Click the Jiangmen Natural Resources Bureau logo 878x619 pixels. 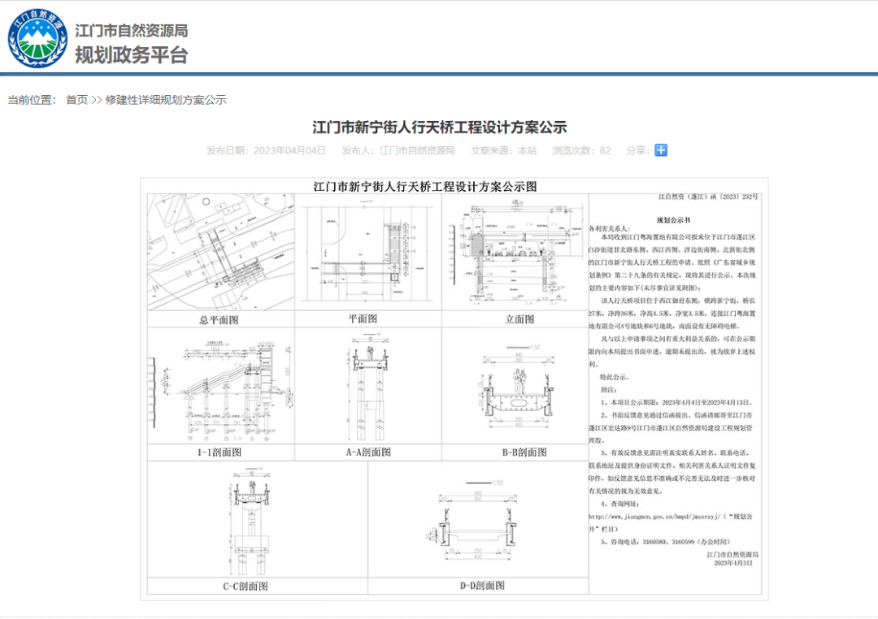click(x=37, y=38)
